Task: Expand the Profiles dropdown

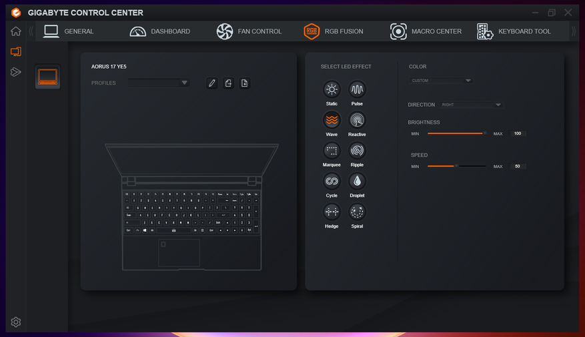Action: click(x=159, y=83)
